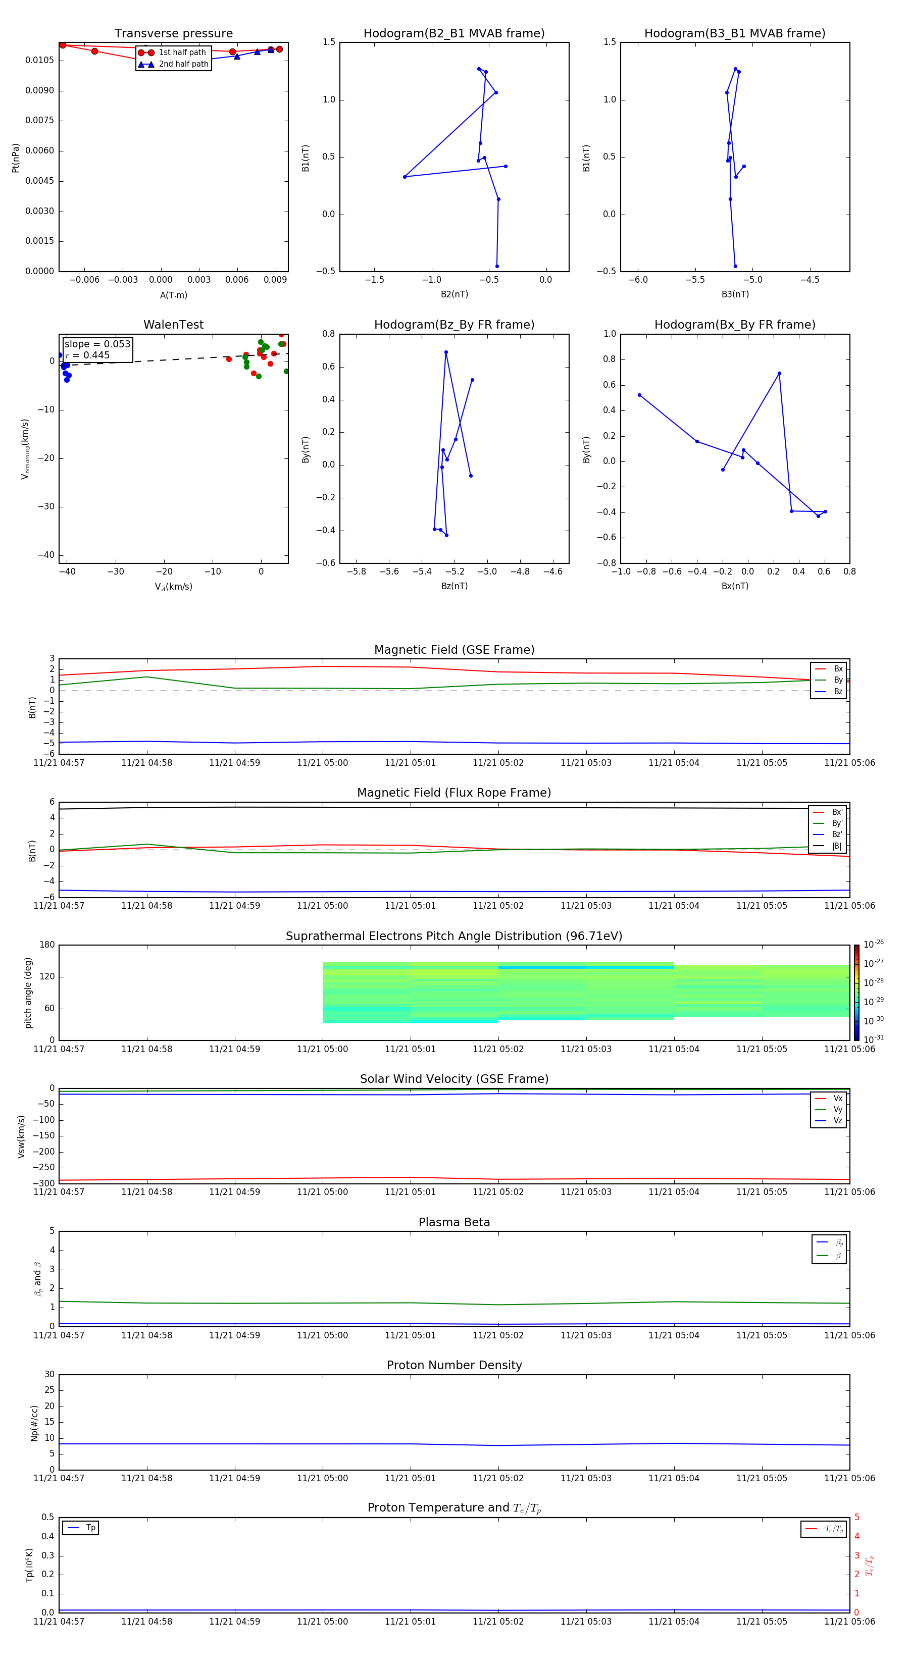
Task: Click the βp entry in Plasma Beta legend
Action: (x=829, y=1242)
